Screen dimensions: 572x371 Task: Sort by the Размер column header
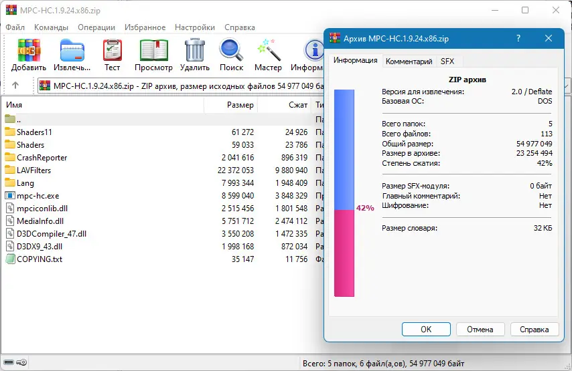[231, 105]
